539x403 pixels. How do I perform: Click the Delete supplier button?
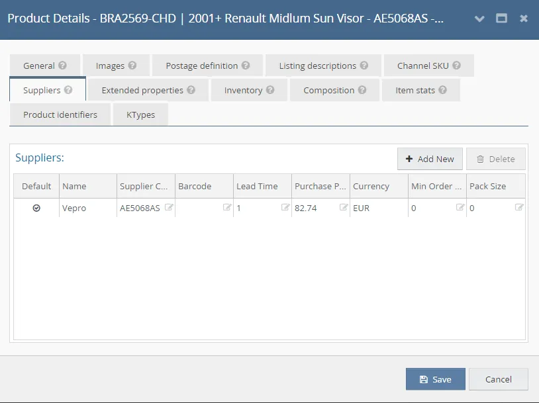(496, 159)
